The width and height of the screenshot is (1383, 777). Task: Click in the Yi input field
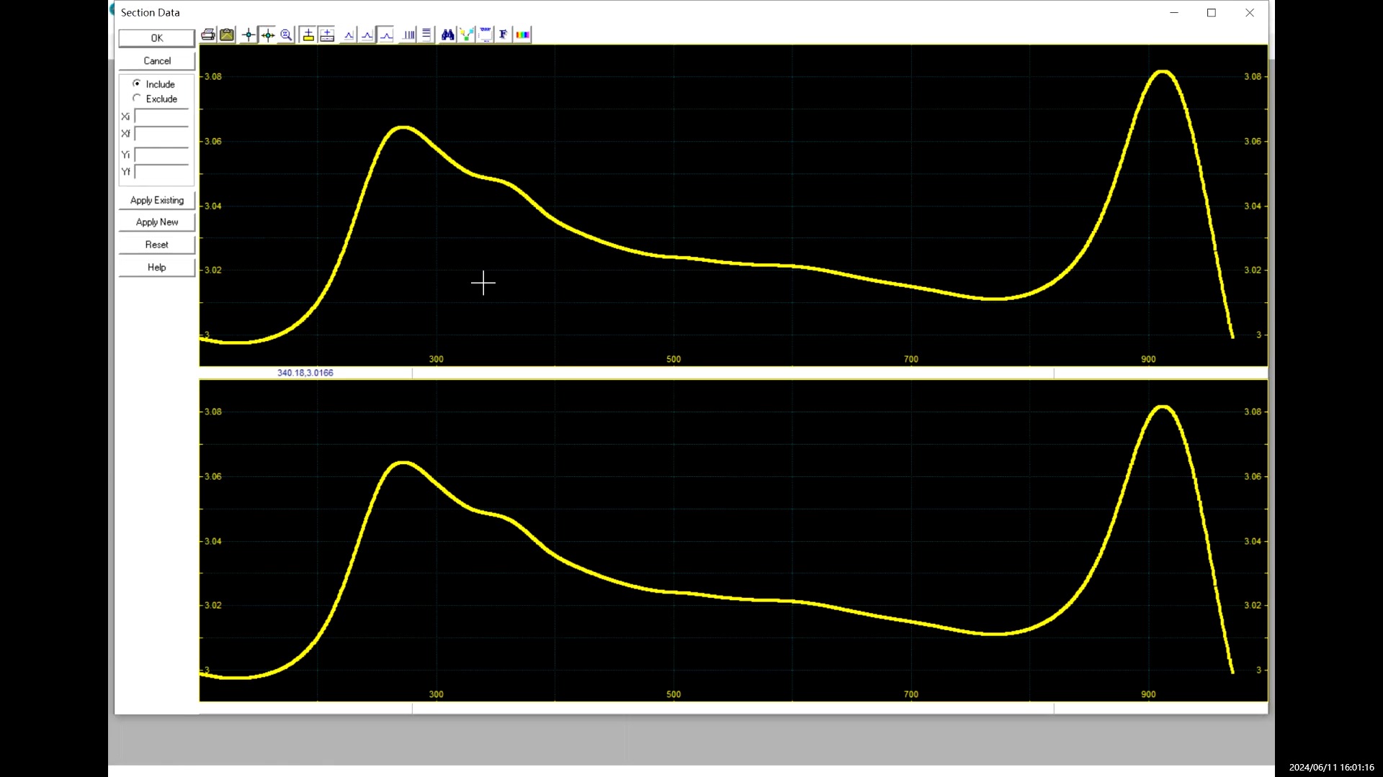161,155
